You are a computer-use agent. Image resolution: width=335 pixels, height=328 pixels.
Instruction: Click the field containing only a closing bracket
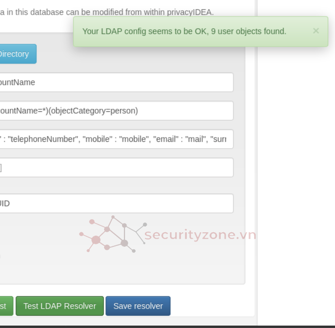click(x=117, y=168)
